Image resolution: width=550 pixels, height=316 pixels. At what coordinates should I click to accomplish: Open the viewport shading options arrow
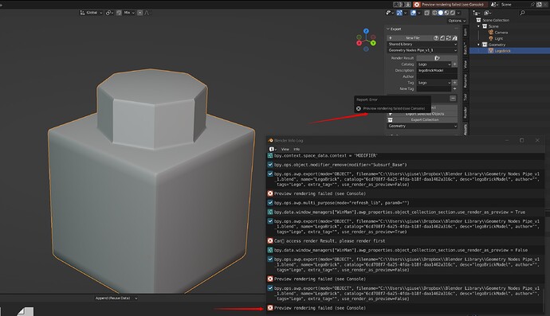click(x=458, y=13)
